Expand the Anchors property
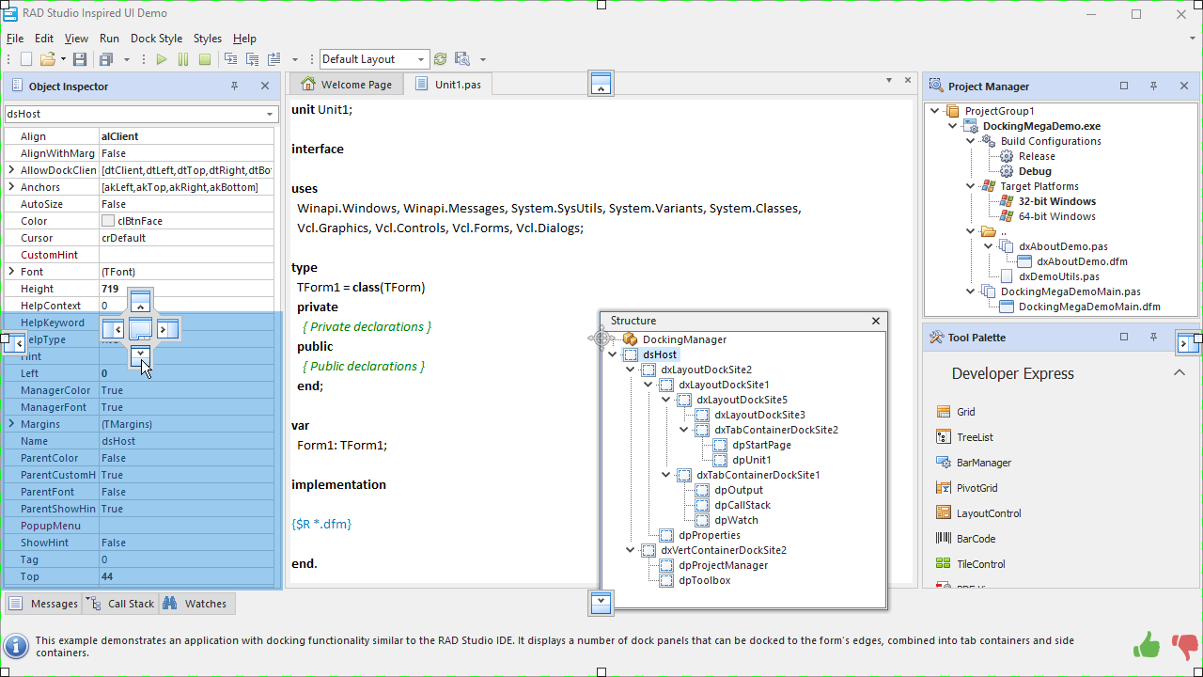Screen dimensions: 1203x677 click(11, 187)
